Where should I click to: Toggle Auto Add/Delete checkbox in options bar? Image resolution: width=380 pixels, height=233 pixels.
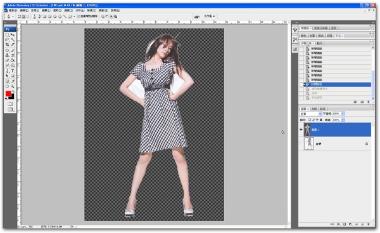[79, 17]
